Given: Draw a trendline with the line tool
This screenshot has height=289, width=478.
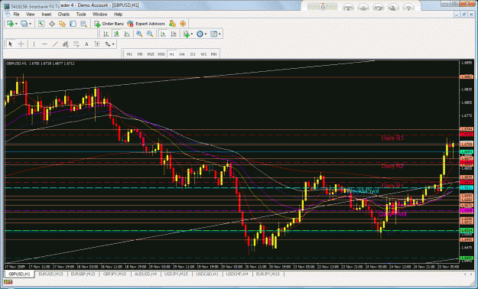Looking at the screenshot, I should point(55,44).
